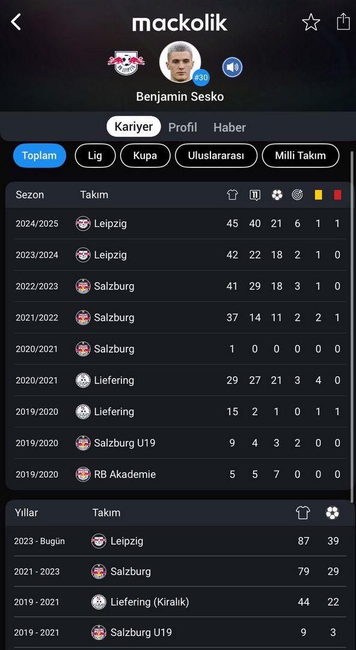Viewport: 356px width, 650px height.
Task: Open the share icon
Action: [343, 21]
